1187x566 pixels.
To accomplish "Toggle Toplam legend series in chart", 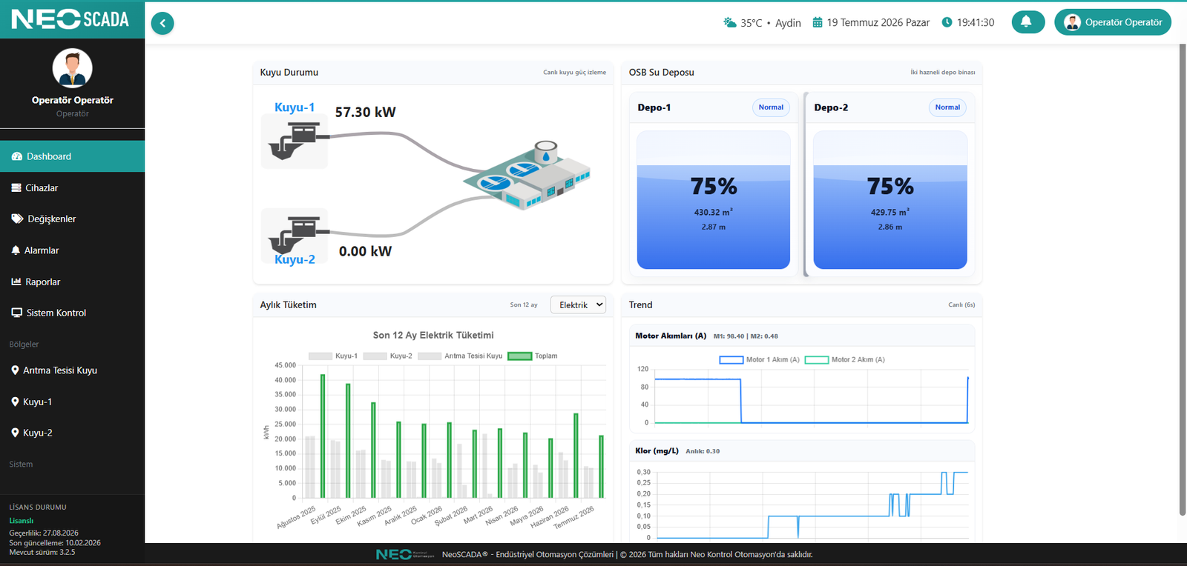I will [532, 356].
